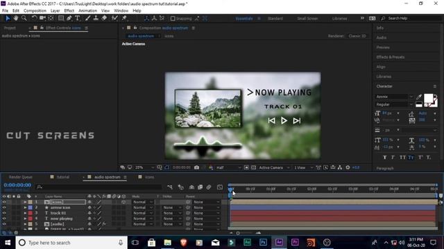The height and width of the screenshot is (249, 444).
Task: Toggle the Draft 3D timeline icon
Action: point(180,187)
